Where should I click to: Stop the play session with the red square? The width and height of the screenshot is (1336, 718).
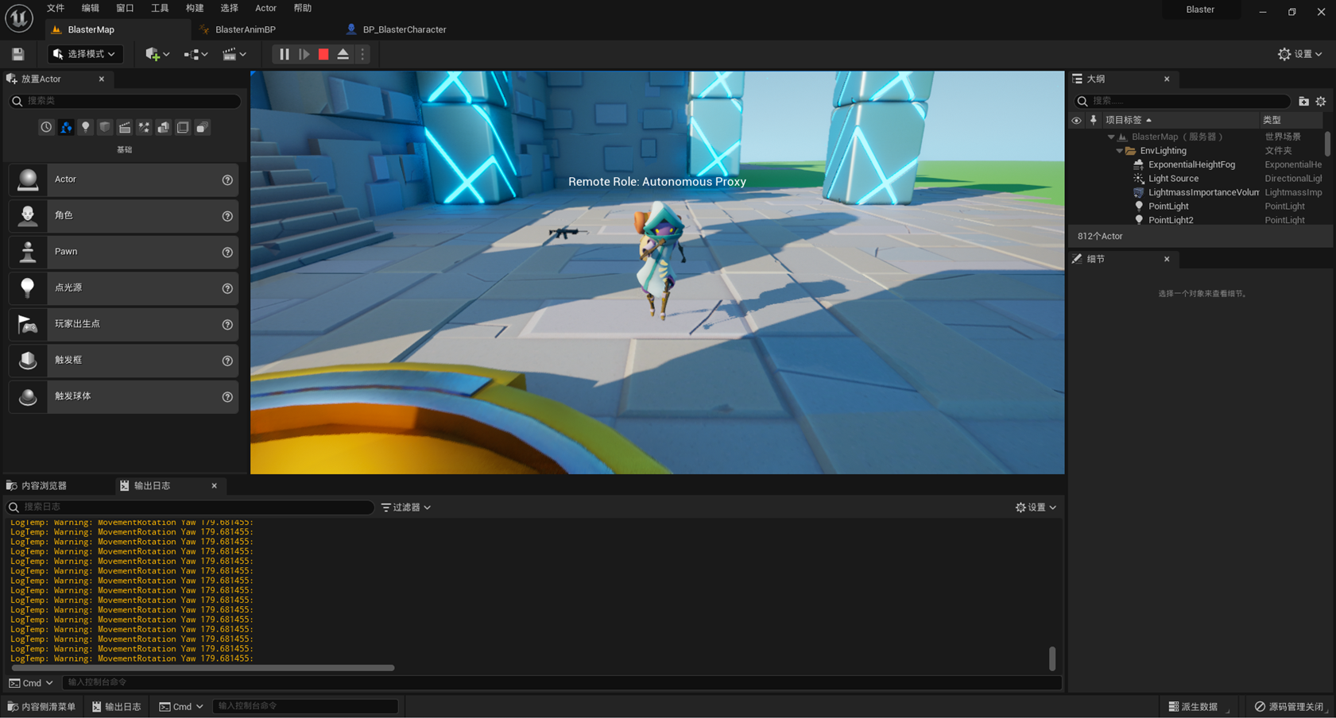click(x=323, y=54)
